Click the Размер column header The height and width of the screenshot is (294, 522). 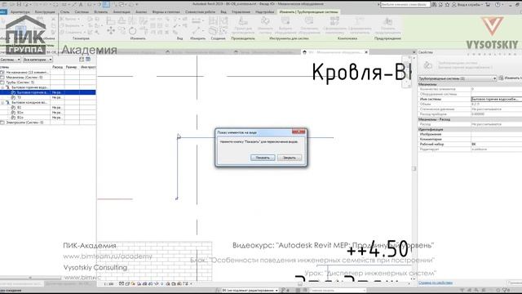(x=71, y=67)
